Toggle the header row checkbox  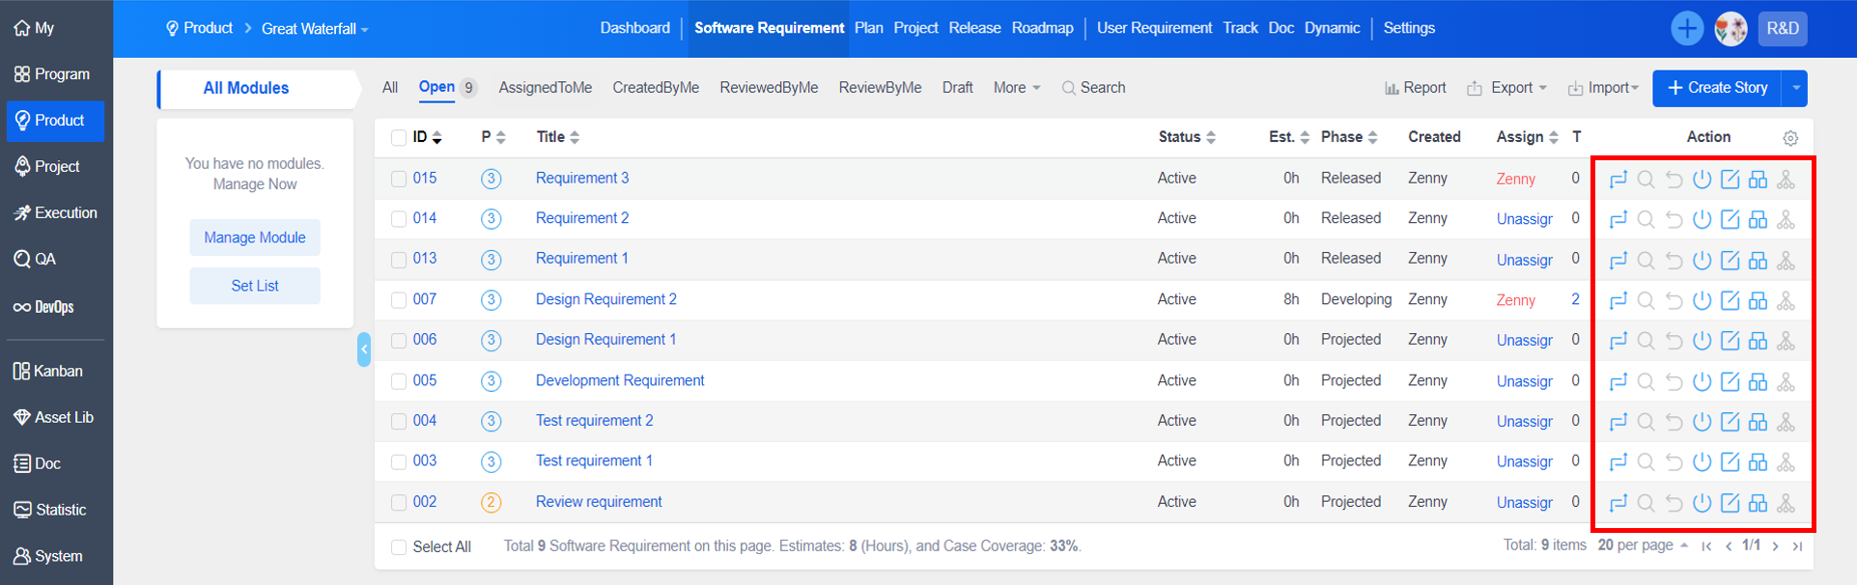coord(399,138)
